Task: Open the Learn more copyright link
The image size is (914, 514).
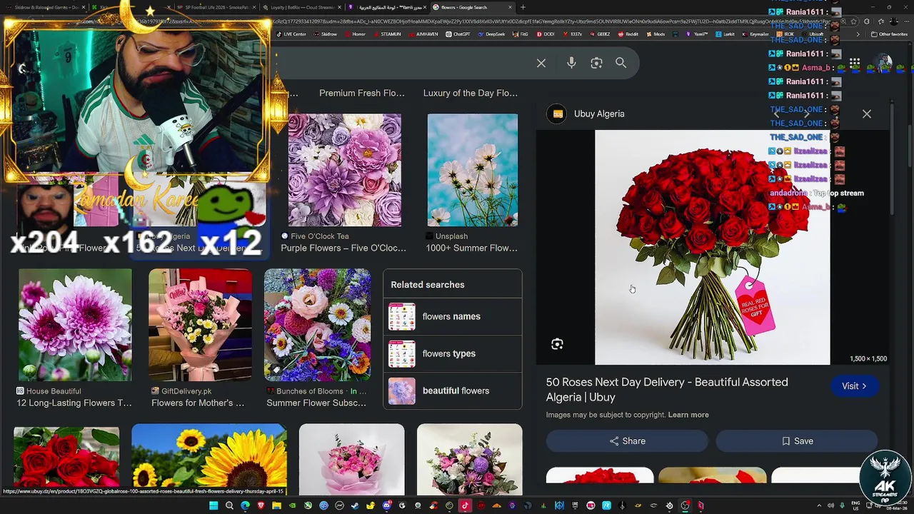Action: (688, 415)
